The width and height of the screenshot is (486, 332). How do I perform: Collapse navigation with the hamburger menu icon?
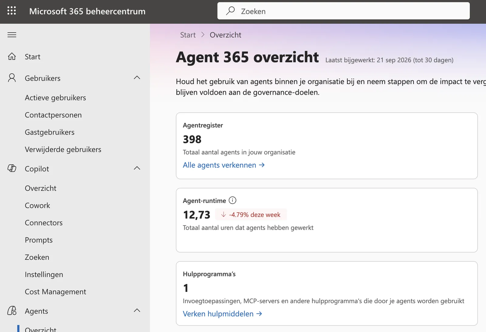(12, 35)
